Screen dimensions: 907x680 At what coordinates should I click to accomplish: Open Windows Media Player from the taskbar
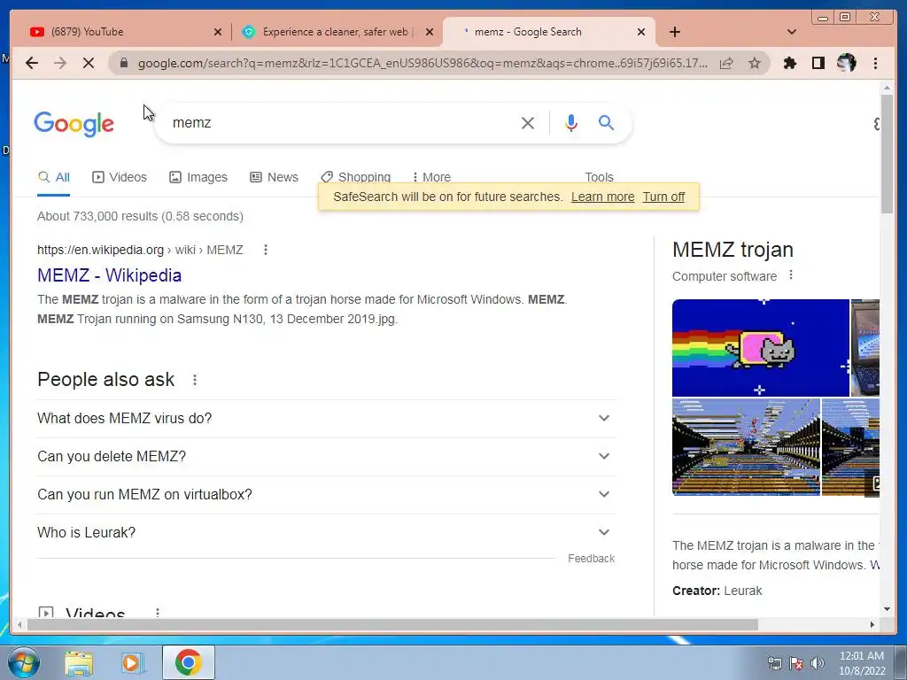point(132,662)
